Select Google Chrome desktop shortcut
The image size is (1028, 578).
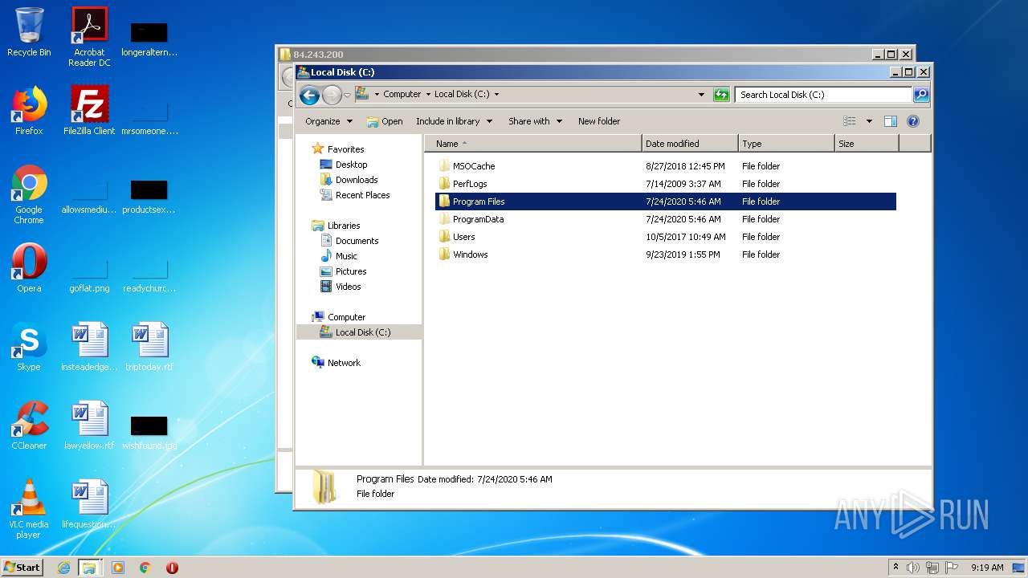click(x=29, y=195)
